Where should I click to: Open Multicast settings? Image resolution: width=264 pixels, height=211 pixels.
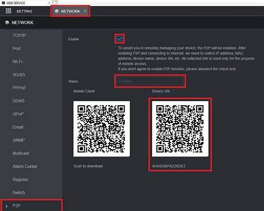(21, 153)
